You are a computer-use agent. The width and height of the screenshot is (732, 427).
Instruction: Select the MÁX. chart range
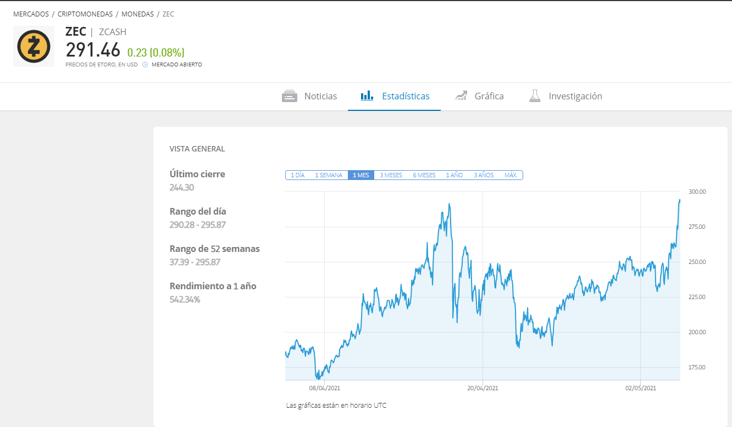(x=511, y=175)
